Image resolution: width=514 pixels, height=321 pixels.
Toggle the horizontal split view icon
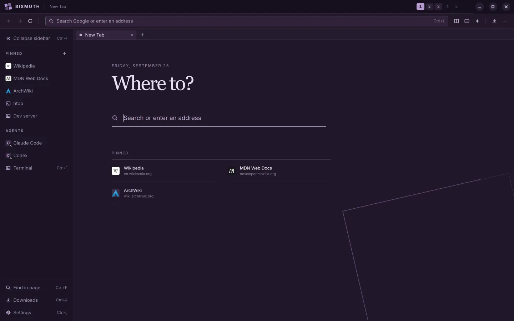[x=467, y=21]
